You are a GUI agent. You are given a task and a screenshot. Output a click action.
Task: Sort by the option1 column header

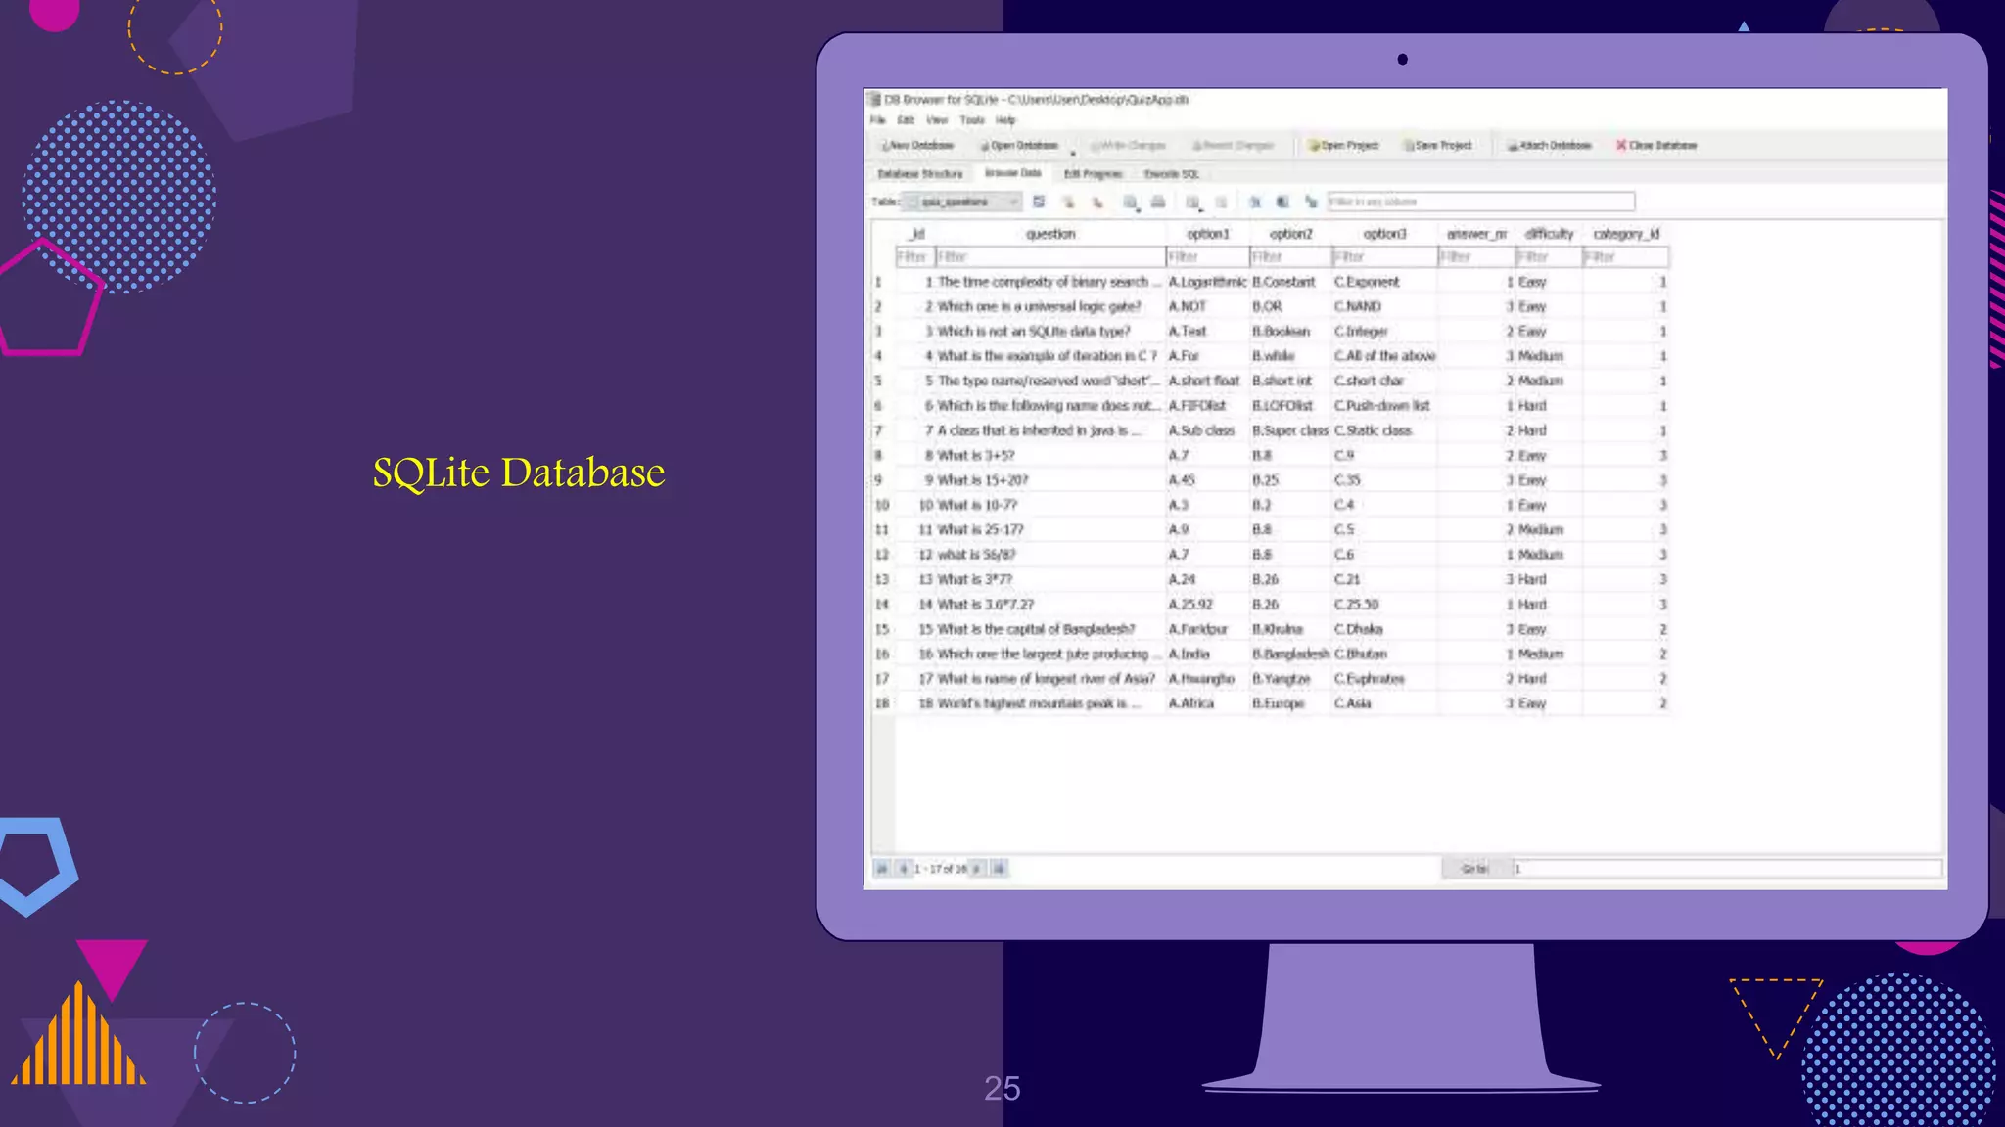click(x=1208, y=234)
